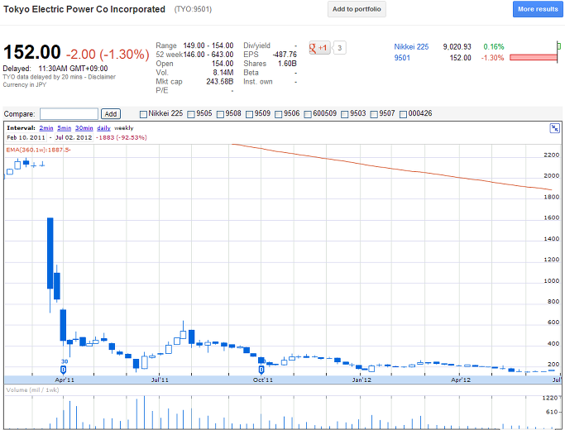Click the +1 count bubble showing 3
The height and width of the screenshot is (430, 565).
(339, 48)
